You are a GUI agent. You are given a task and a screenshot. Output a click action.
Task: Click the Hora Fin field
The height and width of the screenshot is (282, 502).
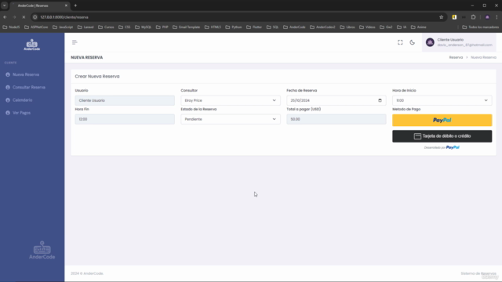125,119
